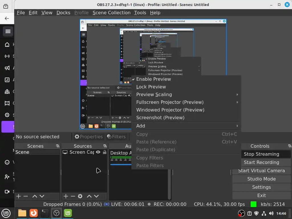Image resolution: width=292 pixels, height=219 pixels.
Task: Enable Studio Mode
Action: (x=261, y=179)
